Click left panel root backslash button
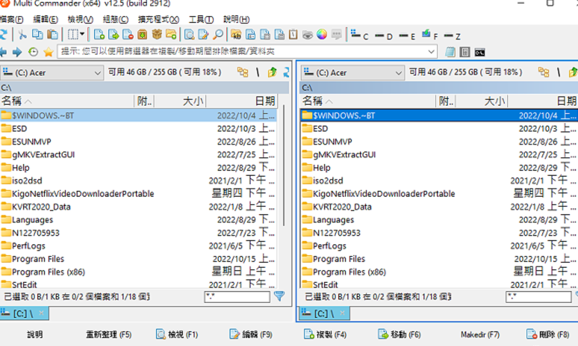The height and width of the screenshot is (346, 578). (x=258, y=72)
